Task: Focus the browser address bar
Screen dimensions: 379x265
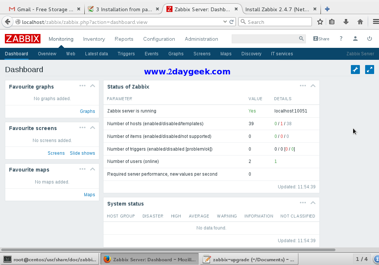Action: [x=121, y=22]
